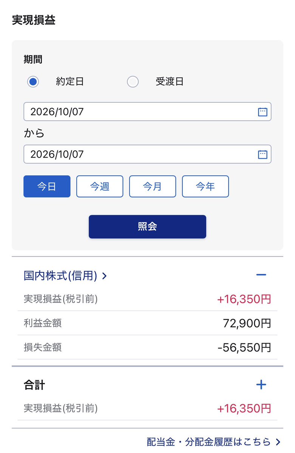This screenshot has width=295, height=453.
Task: Select 今週 period preset
Action: click(x=100, y=186)
